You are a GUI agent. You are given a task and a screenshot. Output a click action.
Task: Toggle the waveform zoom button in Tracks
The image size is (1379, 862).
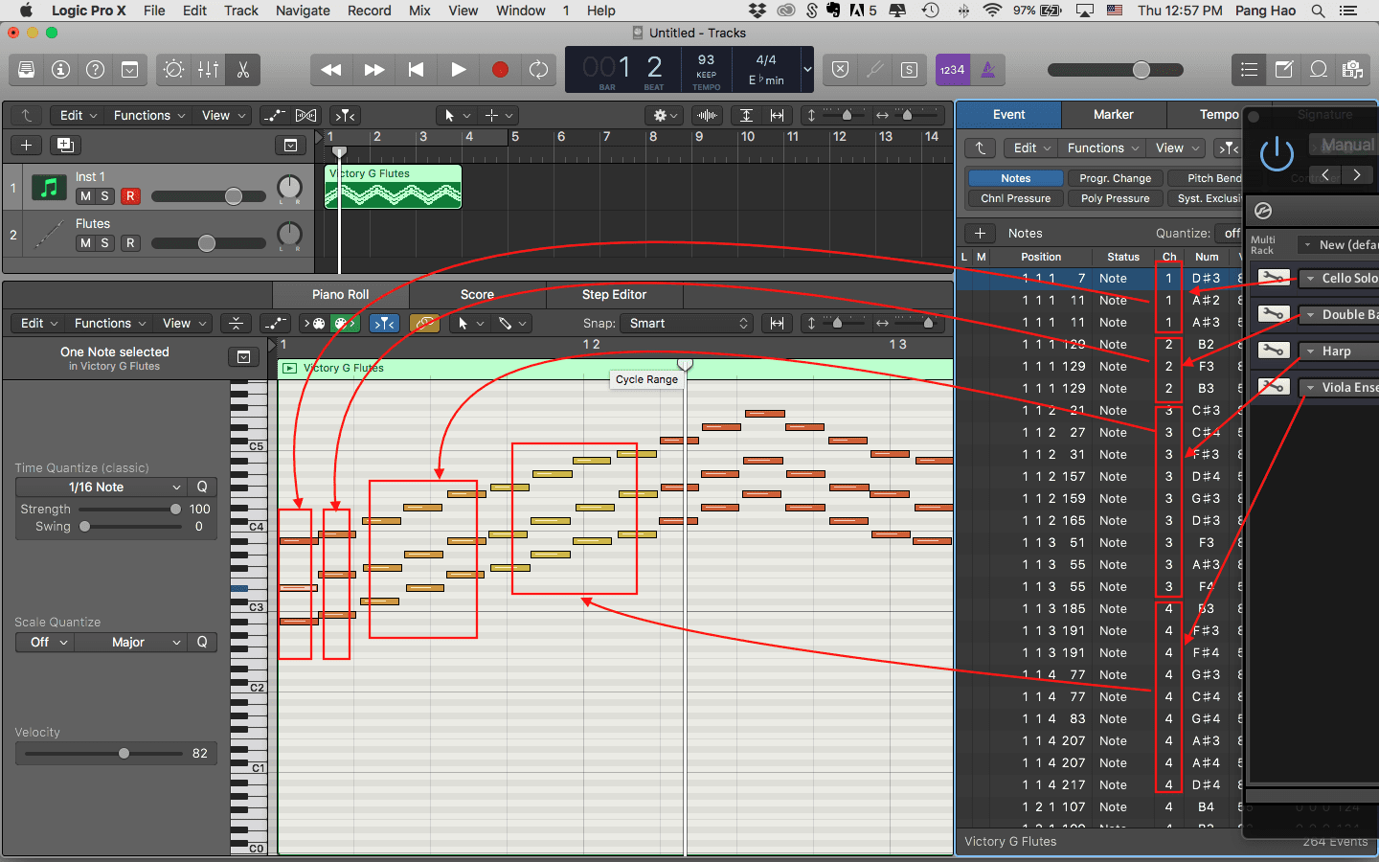pyautogui.click(x=708, y=116)
